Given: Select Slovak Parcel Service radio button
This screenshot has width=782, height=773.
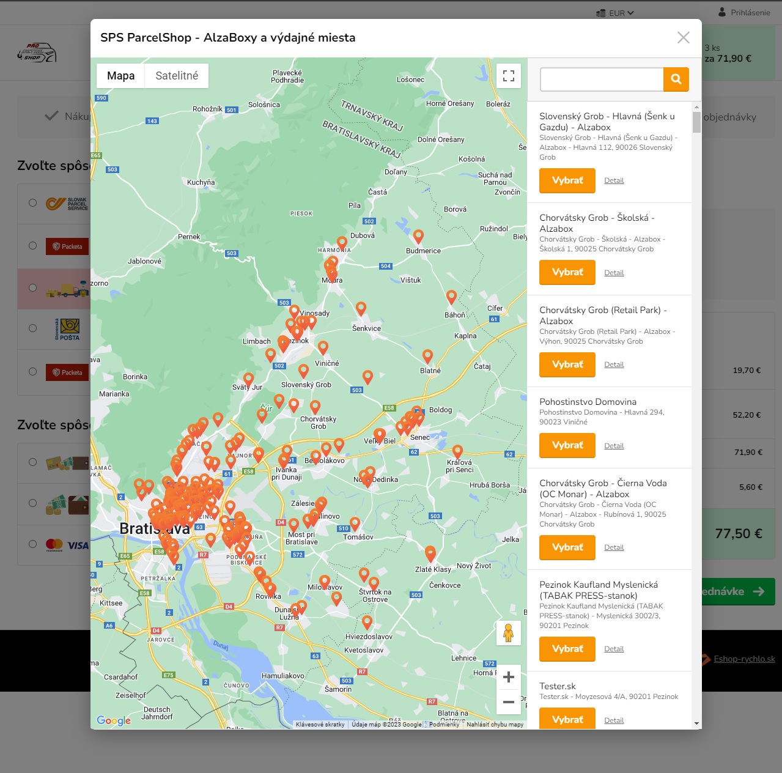Looking at the screenshot, I should coord(32,203).
